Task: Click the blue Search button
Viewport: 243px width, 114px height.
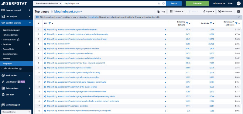Action: [174, 3]
